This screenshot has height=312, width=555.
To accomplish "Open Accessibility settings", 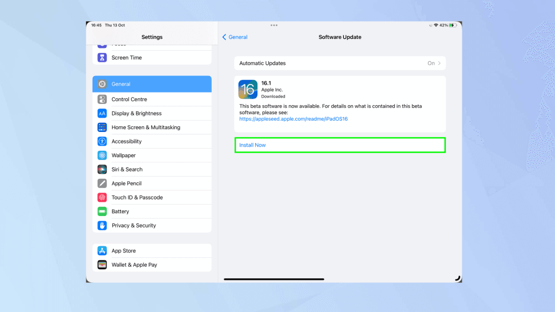I will [x=152, y=141].
